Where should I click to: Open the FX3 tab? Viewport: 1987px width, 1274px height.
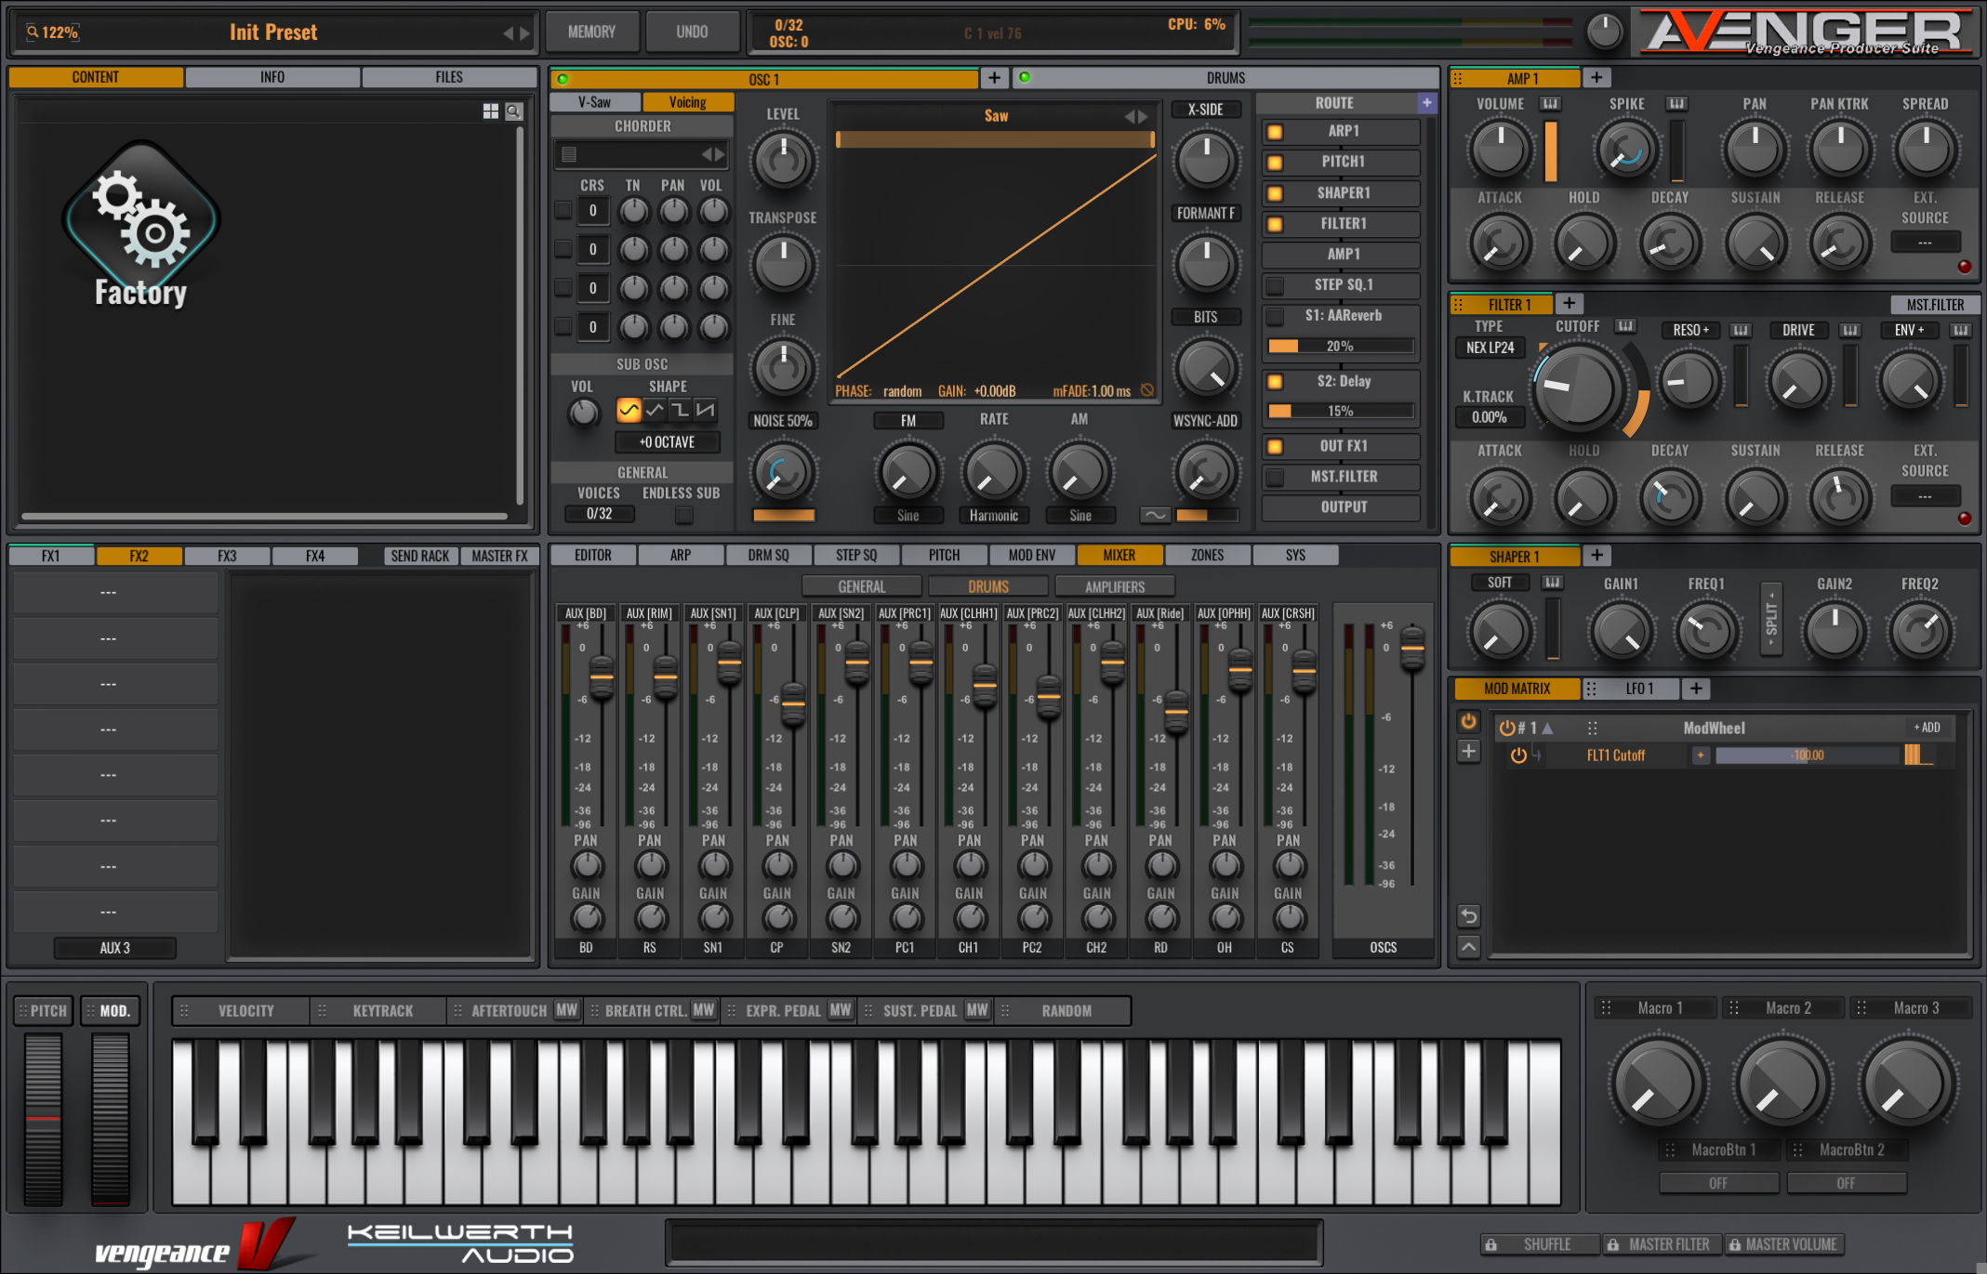point(227,556)
